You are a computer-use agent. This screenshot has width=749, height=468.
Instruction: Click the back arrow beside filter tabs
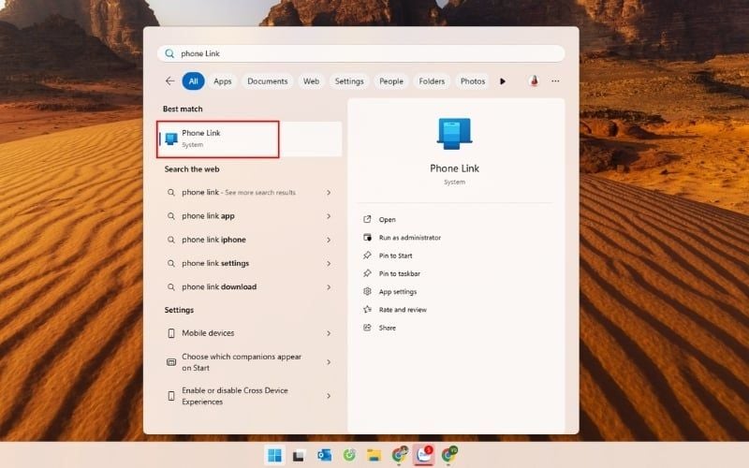(169, 81)
